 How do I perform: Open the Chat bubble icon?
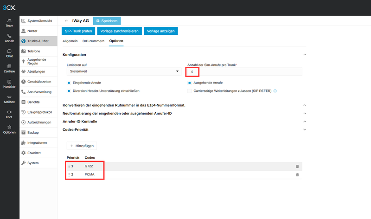(x=9, y=51)
